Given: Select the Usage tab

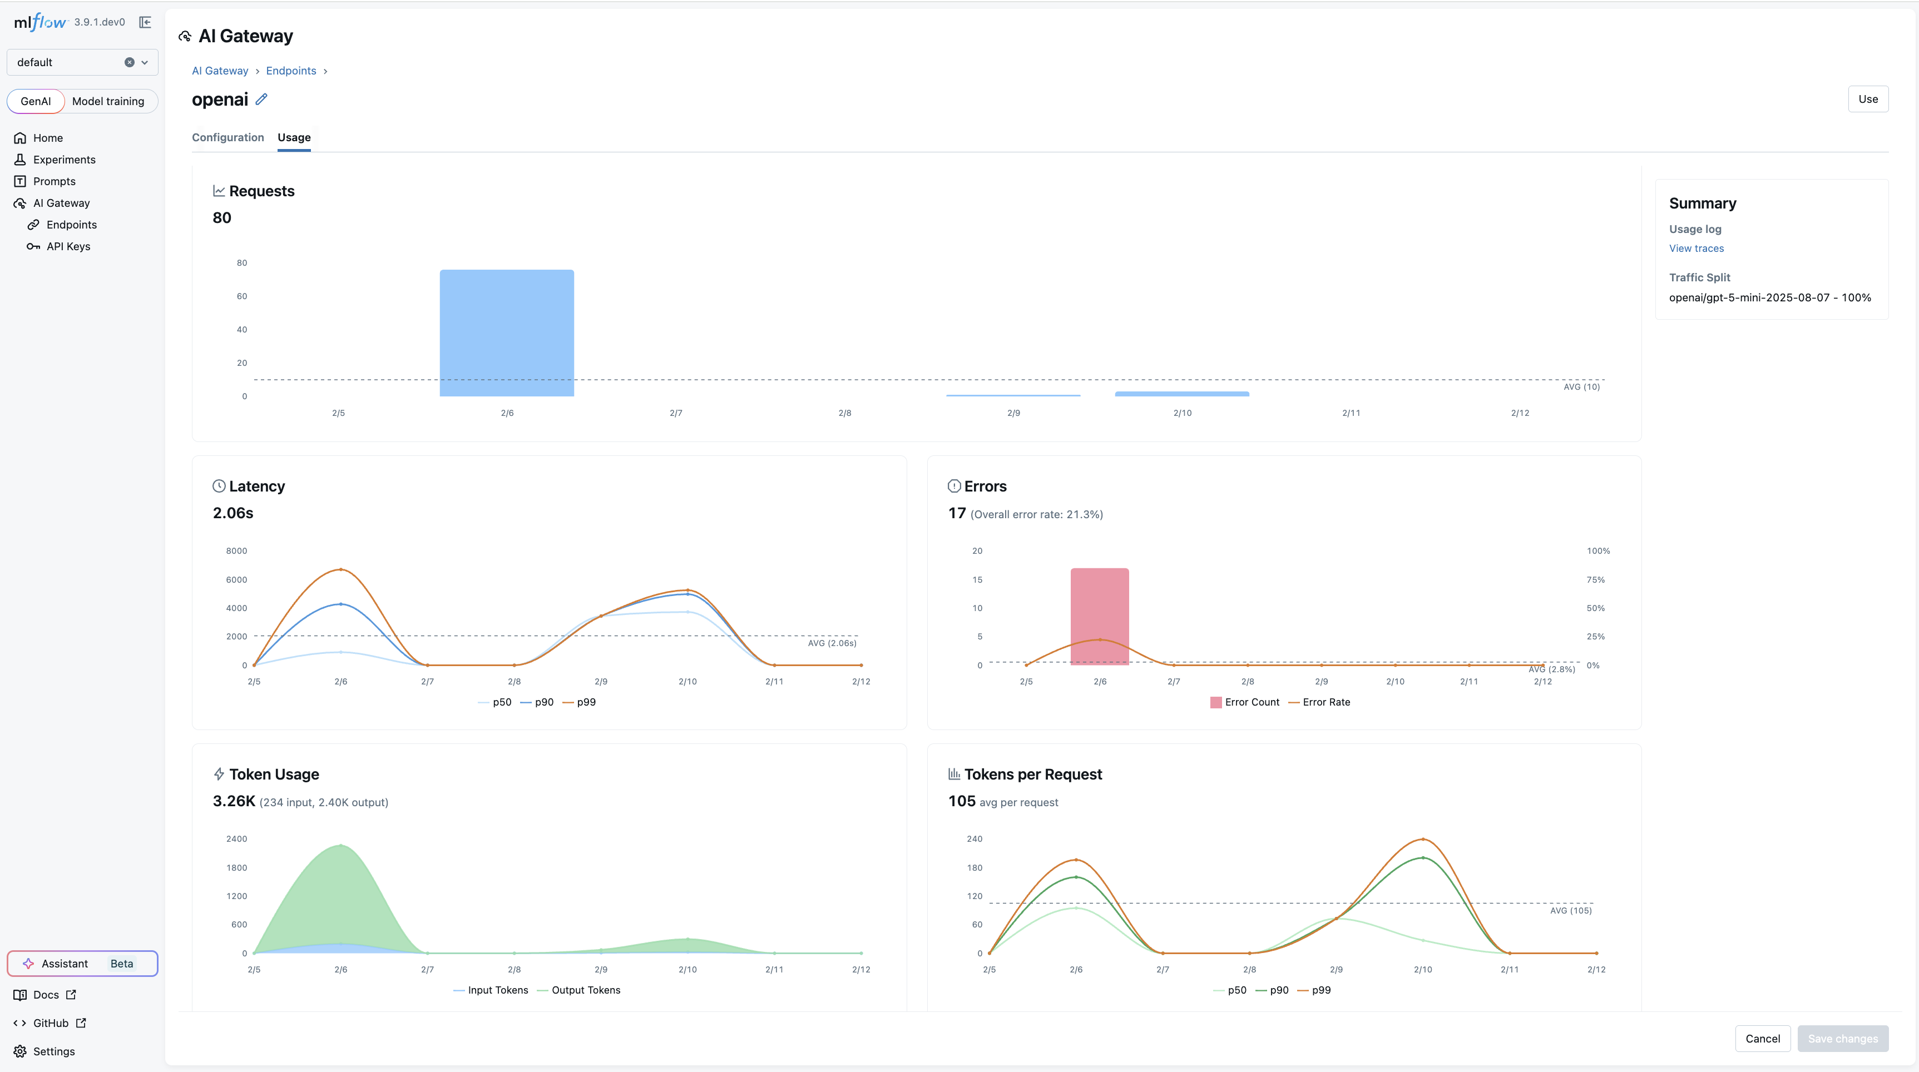Looking at the screenshot, I should click(x=294, y=137).
